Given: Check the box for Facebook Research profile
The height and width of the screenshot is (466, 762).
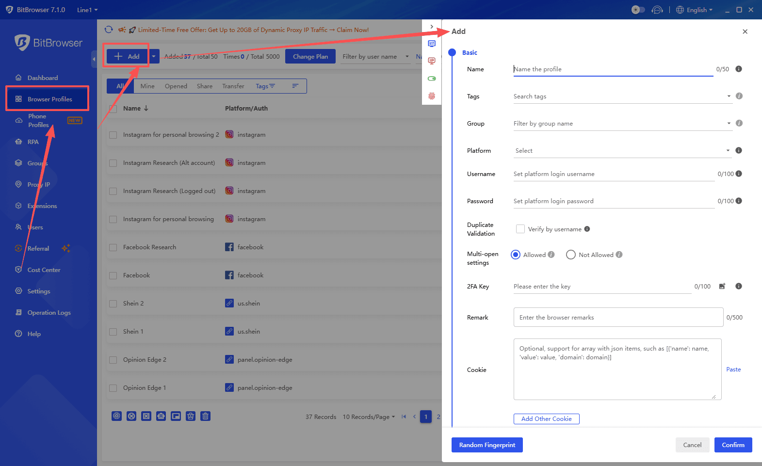Looking at the screenshot, I should (x=113, y=247).
